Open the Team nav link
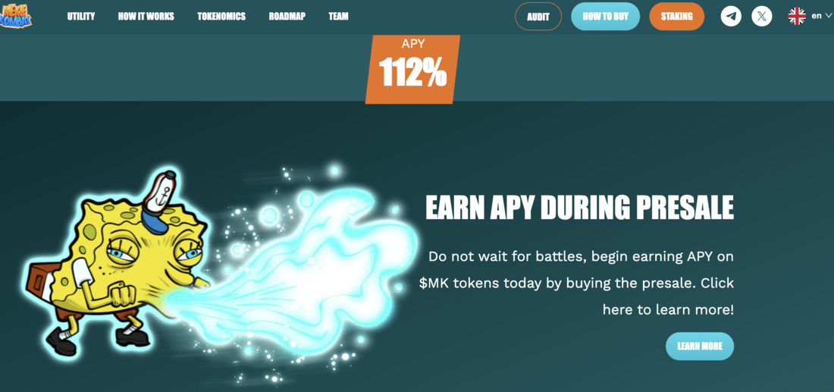 point(338,17)
